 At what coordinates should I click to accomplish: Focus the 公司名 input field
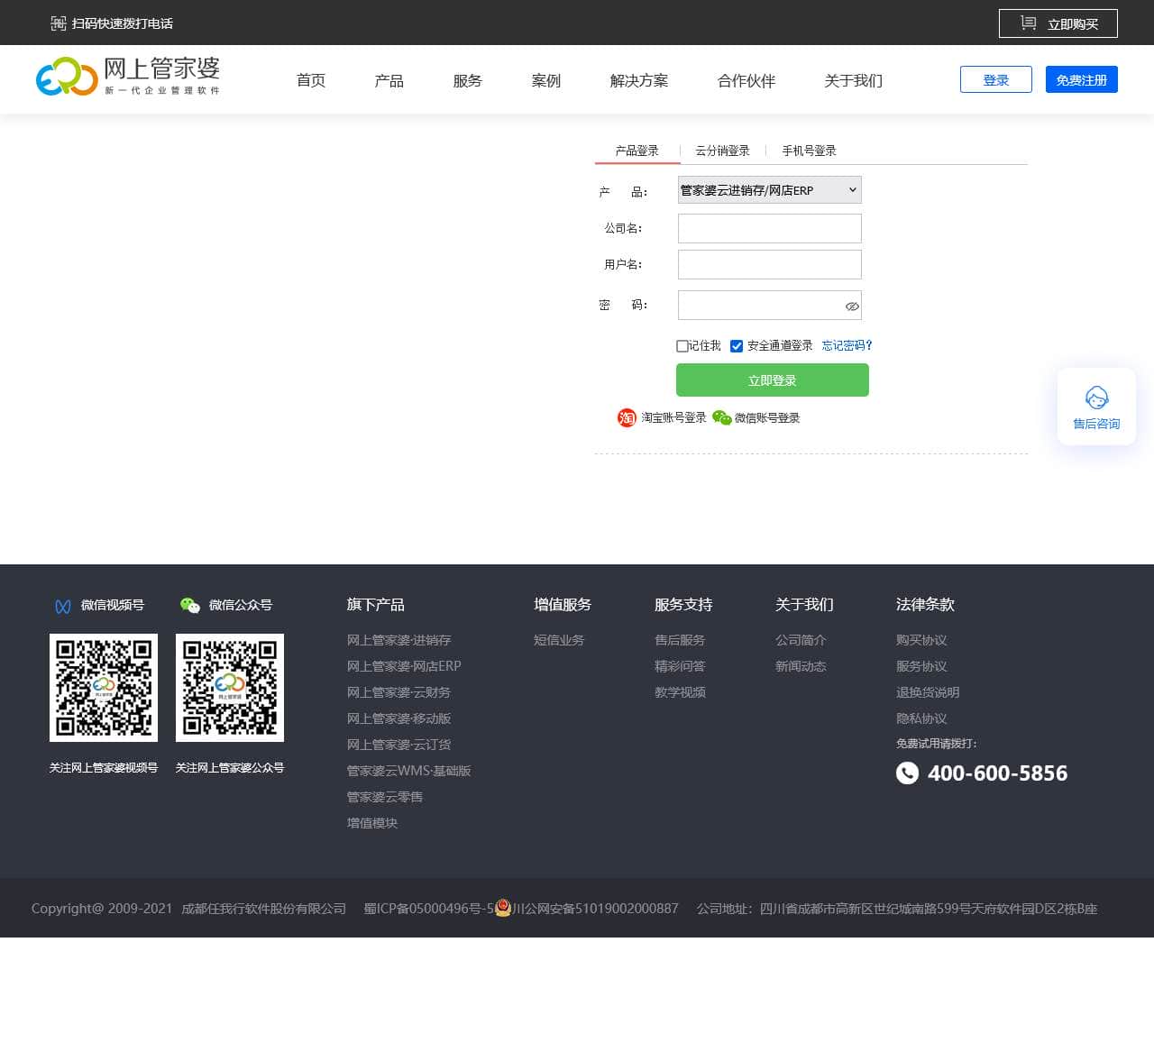pos(770,228)
